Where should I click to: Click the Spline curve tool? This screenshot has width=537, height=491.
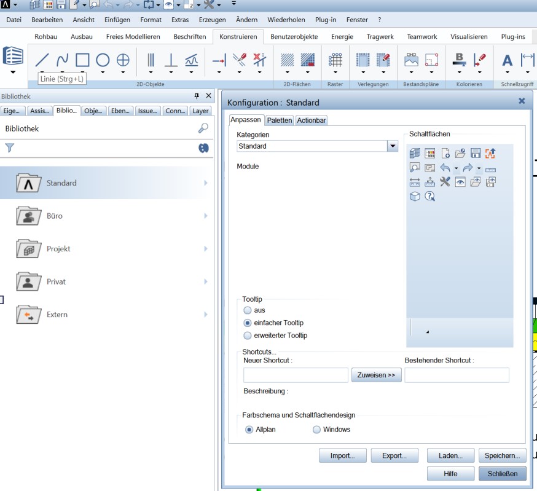coord(62,60)
